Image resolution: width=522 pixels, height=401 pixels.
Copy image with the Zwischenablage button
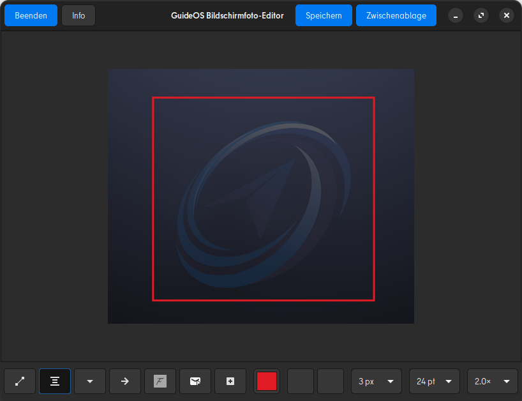point(396,15)
